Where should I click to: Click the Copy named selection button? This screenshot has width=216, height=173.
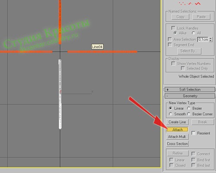[180, 17]
